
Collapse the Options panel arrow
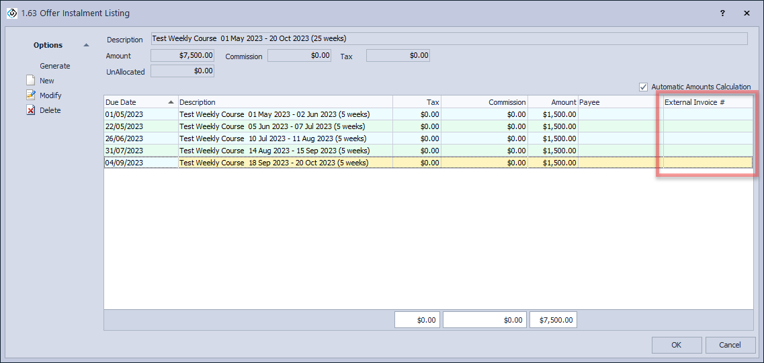point(86,45)
